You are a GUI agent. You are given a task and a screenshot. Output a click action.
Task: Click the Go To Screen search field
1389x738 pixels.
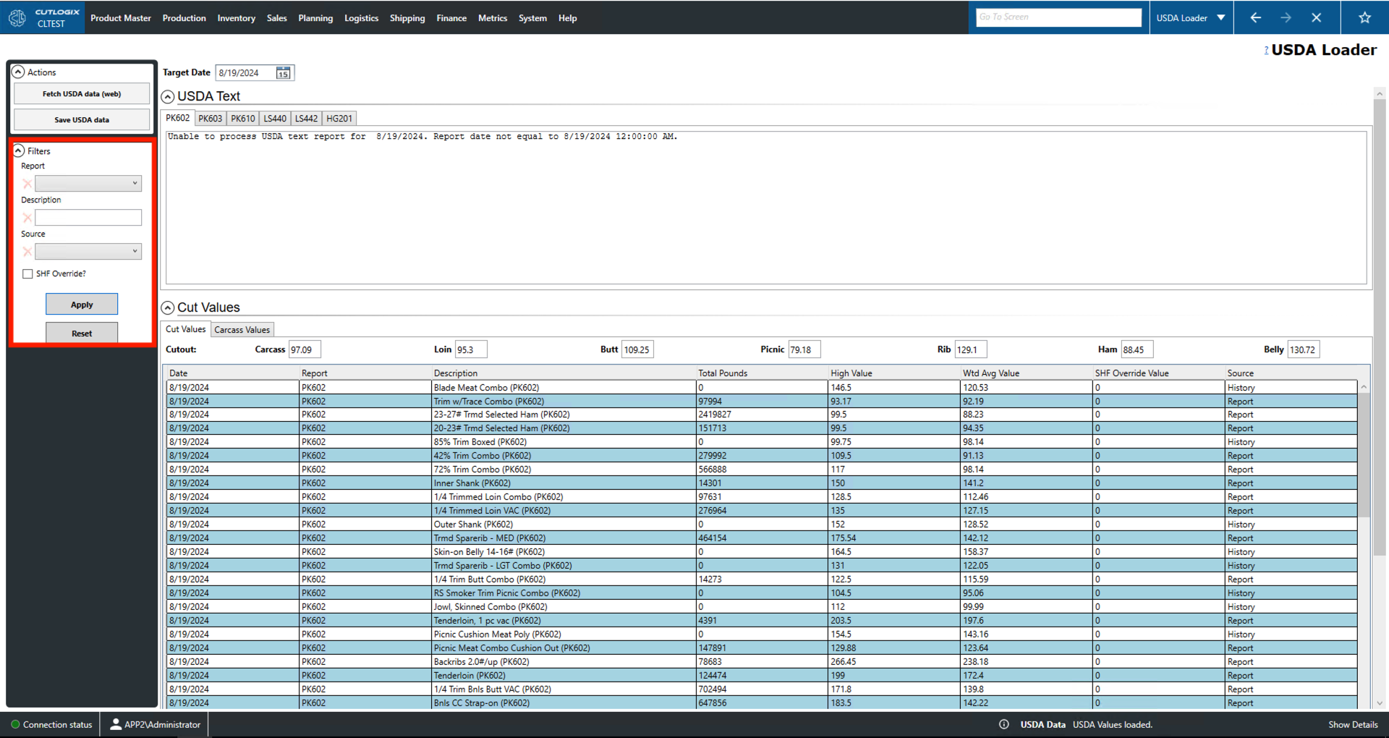tap(1058, 17)
